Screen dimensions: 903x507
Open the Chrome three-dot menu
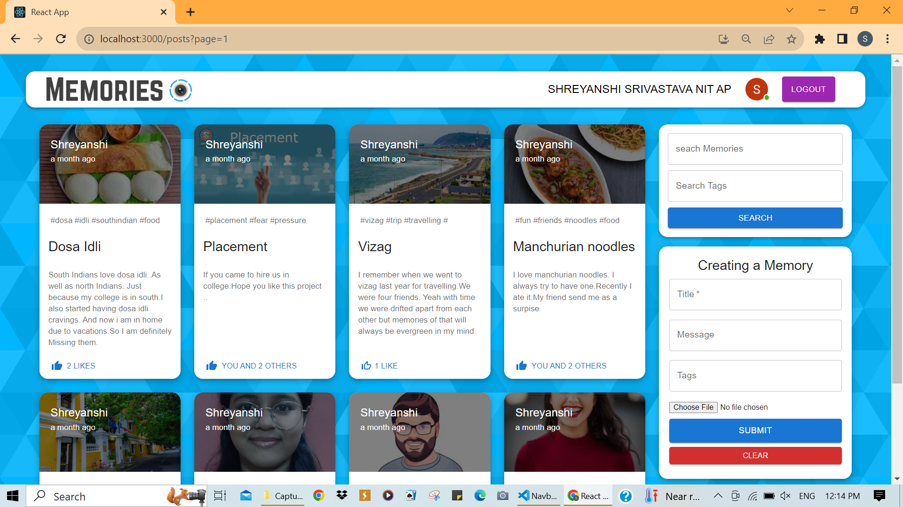(888, 39)
